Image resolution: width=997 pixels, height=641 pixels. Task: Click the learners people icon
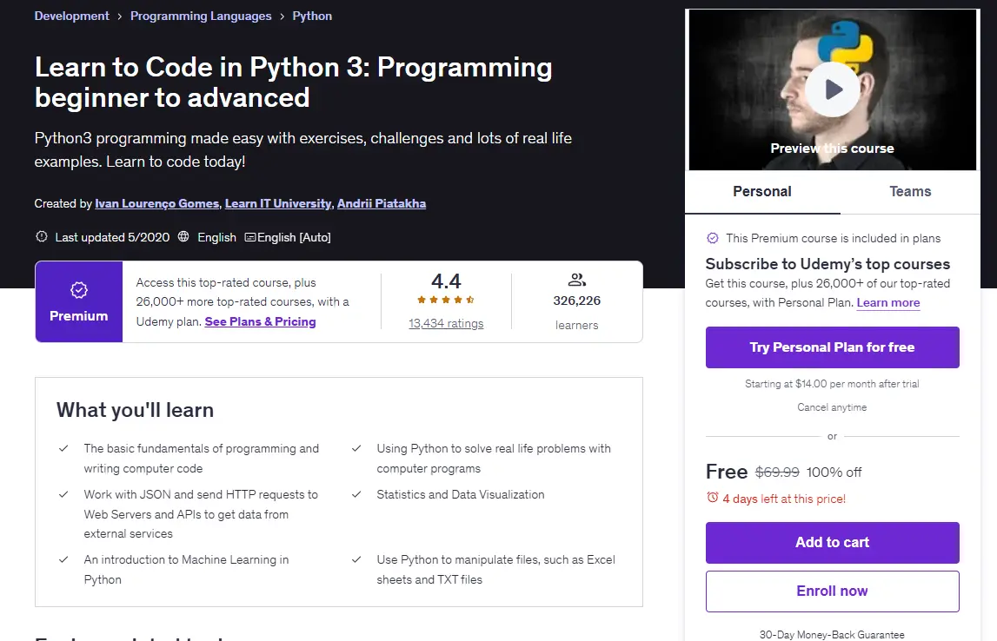click(576, 280)
